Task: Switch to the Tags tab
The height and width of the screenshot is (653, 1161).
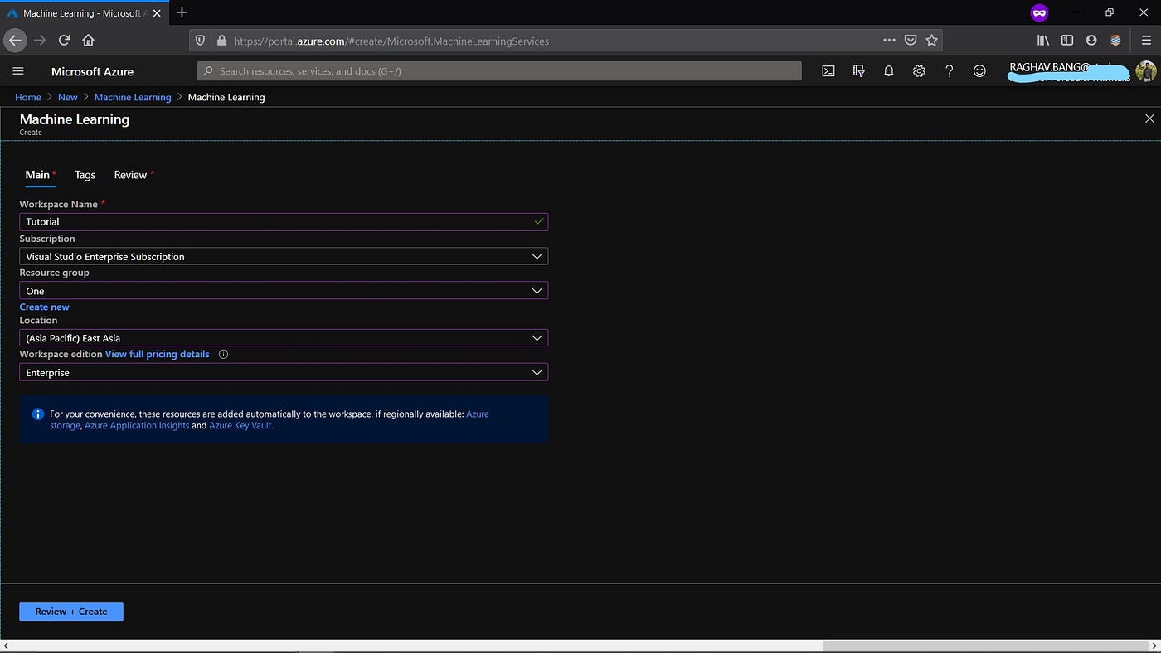Action: pos(85,175)
